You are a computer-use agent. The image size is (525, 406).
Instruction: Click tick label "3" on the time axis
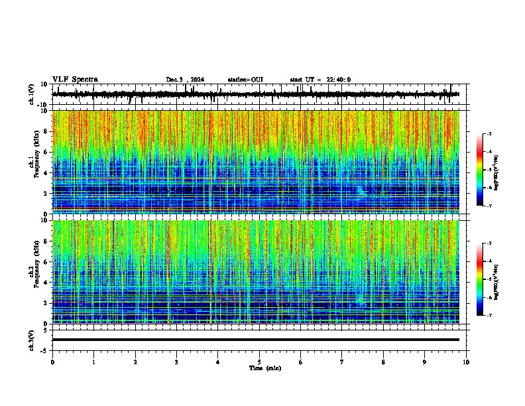(x=176, y=362)
